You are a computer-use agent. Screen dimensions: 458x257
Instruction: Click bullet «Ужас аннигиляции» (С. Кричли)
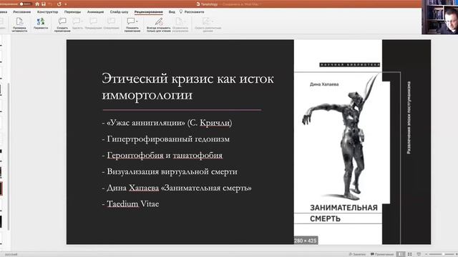click(167, 123)
